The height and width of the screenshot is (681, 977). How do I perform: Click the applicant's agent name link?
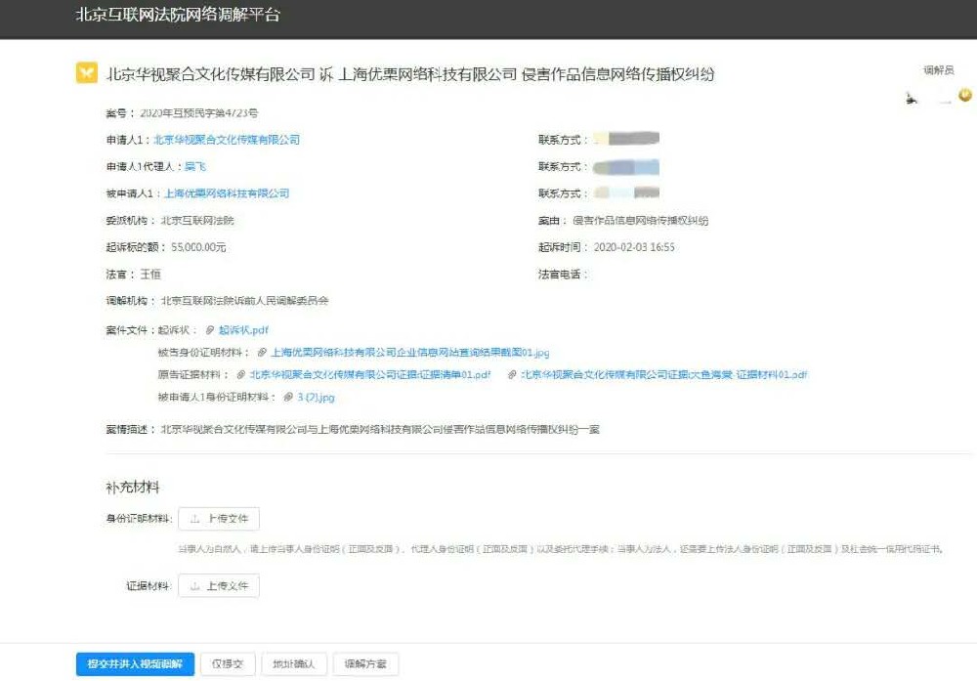coord(195,167)
